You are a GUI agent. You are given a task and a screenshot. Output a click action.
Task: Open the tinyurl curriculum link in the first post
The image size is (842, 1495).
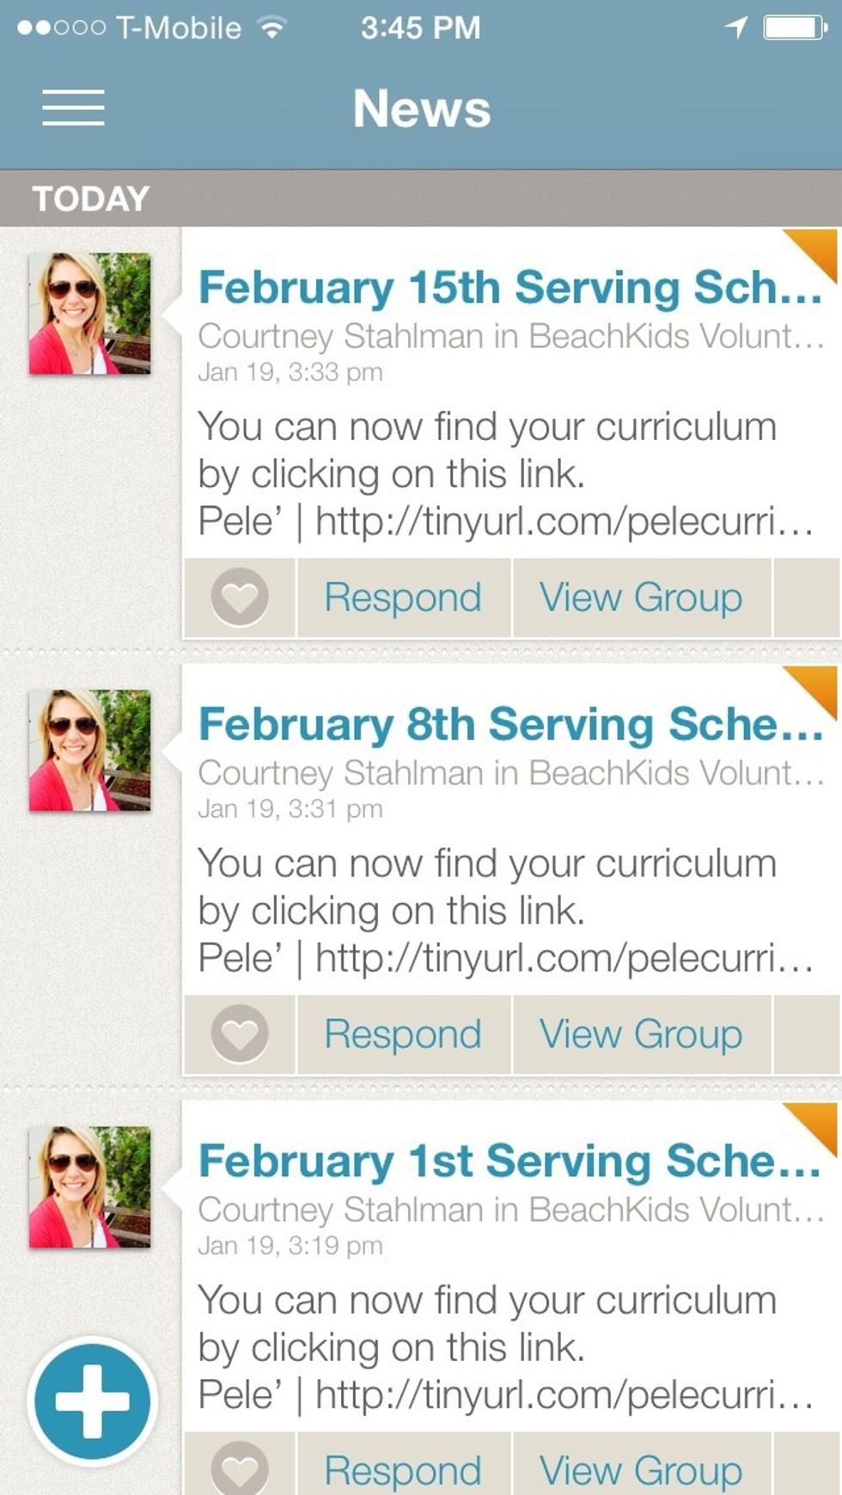pos(558,519)
